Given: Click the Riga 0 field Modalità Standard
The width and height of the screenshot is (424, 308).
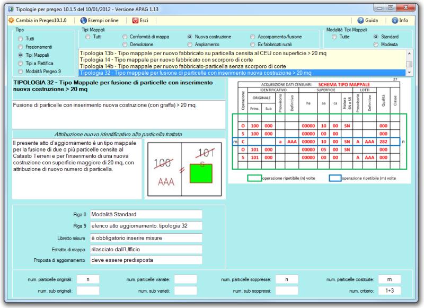Looking at the screenshot, I should (146, 215).
